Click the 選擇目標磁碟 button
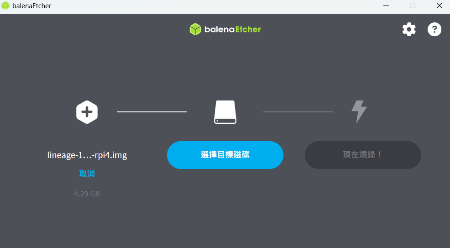The height and width of the screenshot is (248, 450). [225, 155]
